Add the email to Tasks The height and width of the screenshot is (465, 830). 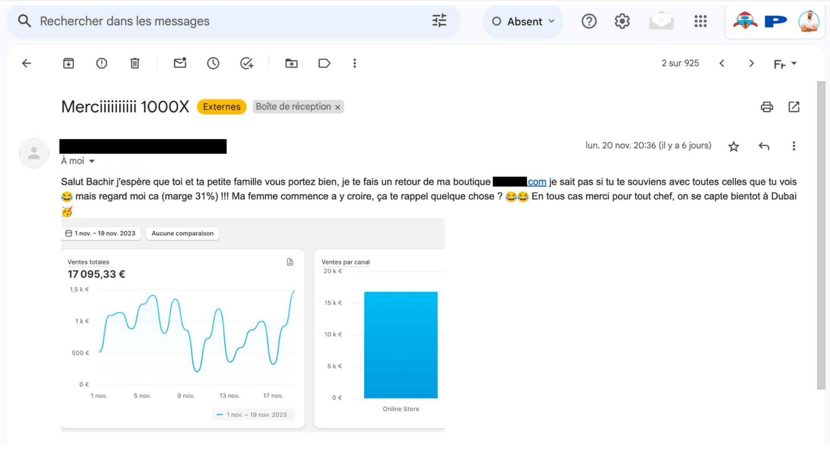247,63
